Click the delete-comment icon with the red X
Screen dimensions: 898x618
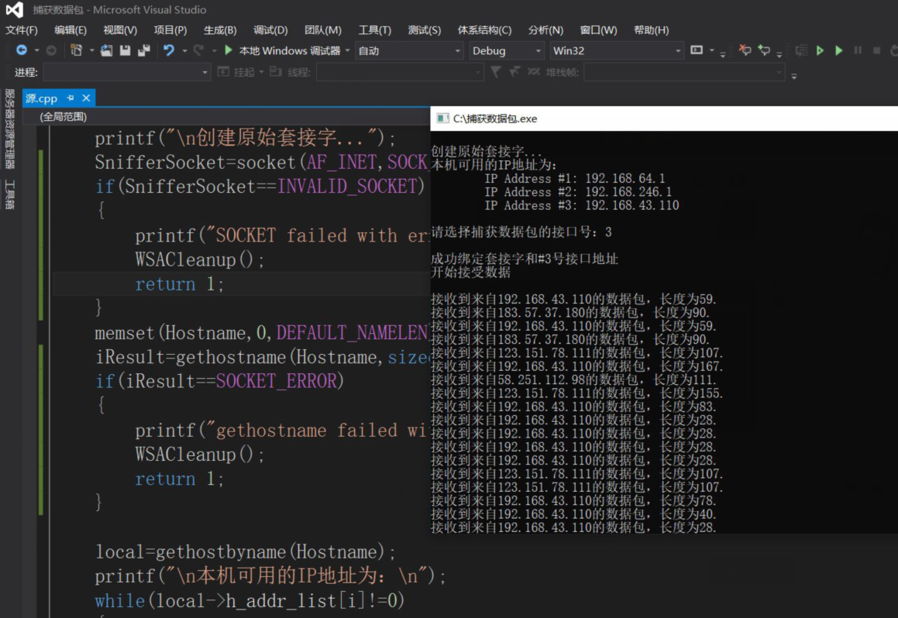click(745, 50)
